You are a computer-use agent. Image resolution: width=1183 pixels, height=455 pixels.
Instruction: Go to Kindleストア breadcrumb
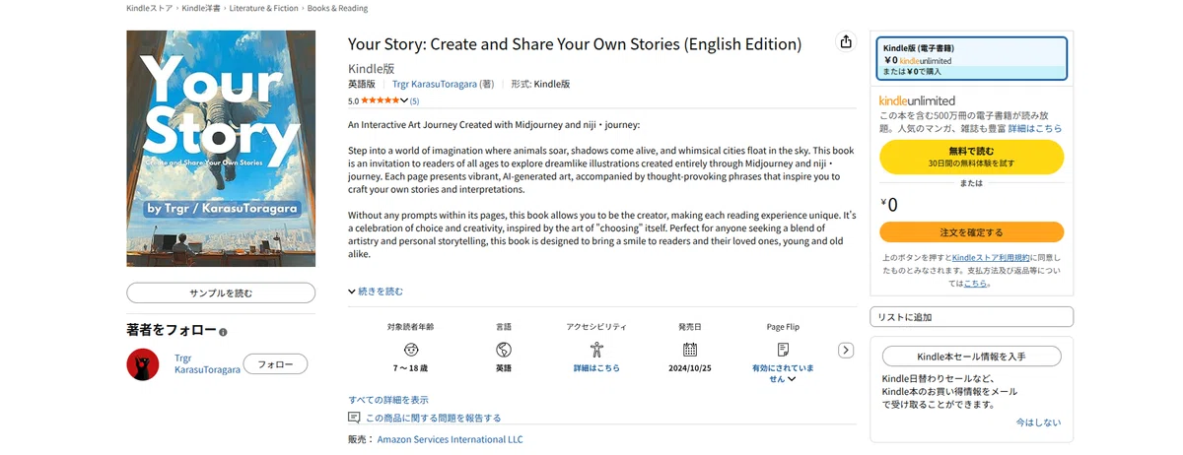[150, 8]
